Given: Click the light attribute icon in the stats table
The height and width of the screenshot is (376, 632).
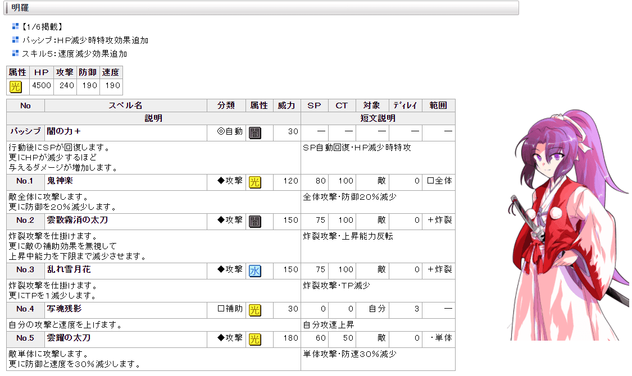Looking at the screenshot, I should (15, 86).
